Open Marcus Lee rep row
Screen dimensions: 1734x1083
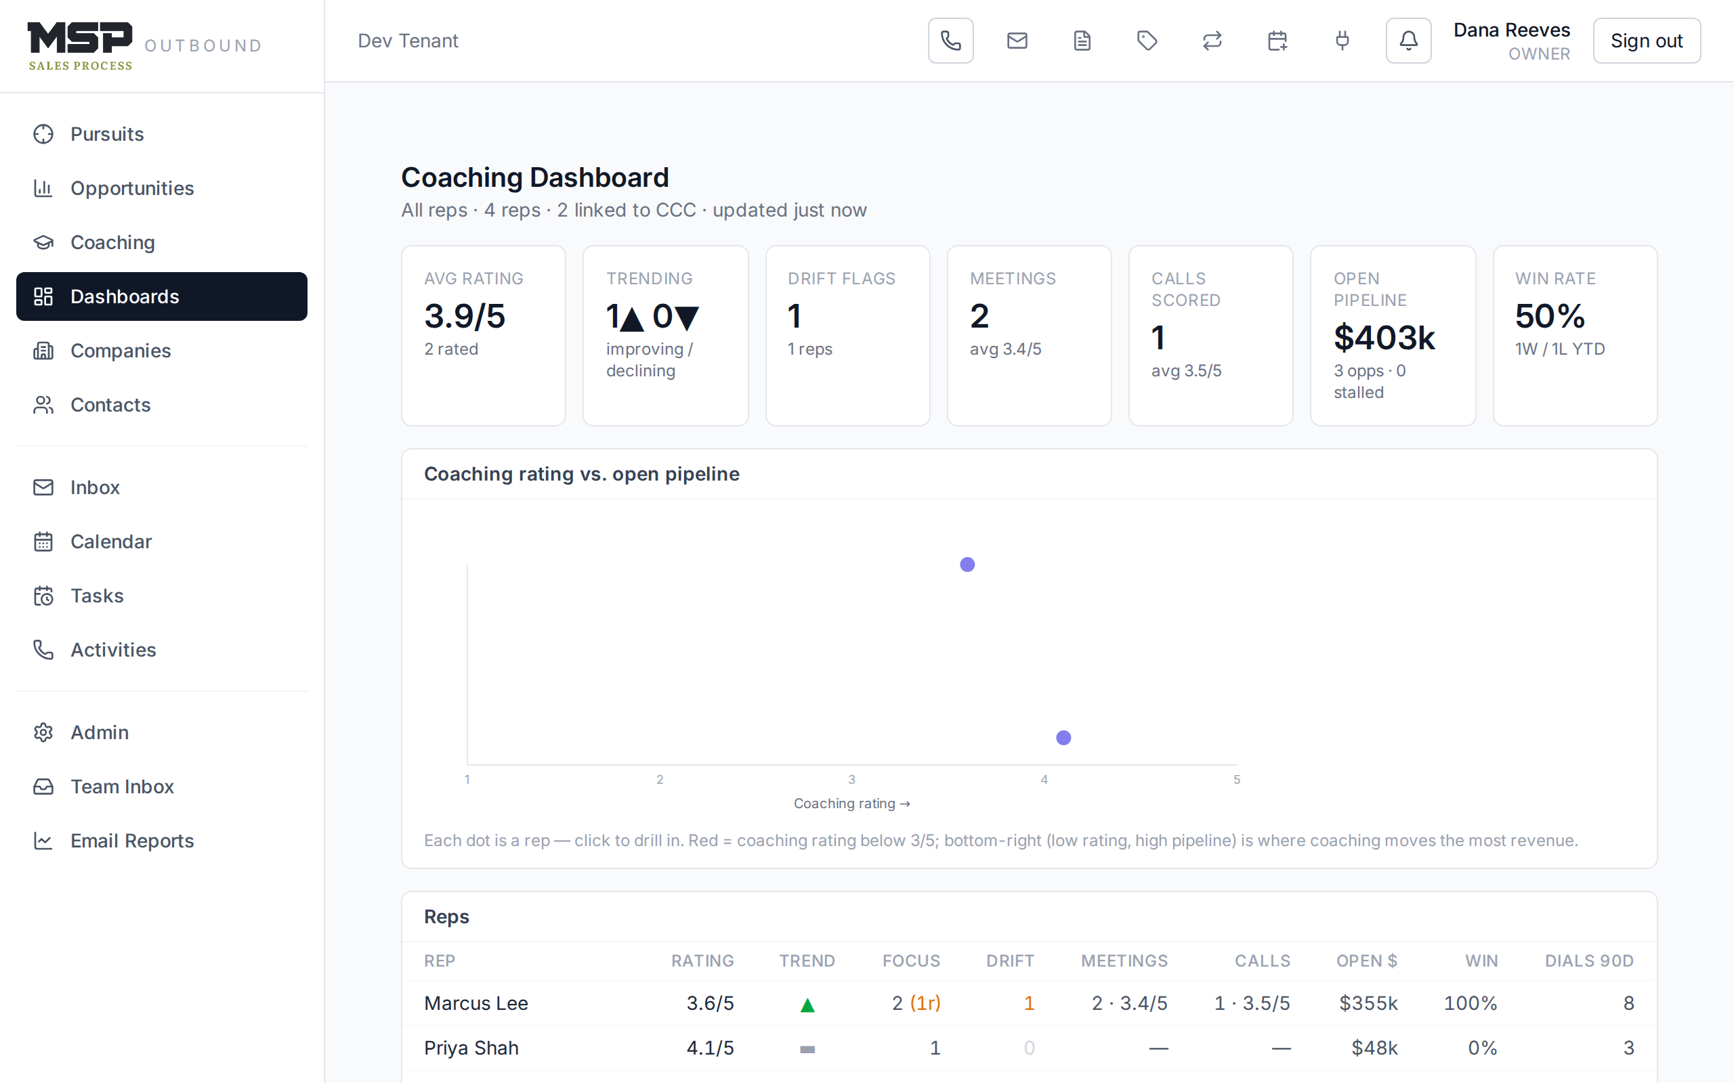[x=1029, y=1004]
